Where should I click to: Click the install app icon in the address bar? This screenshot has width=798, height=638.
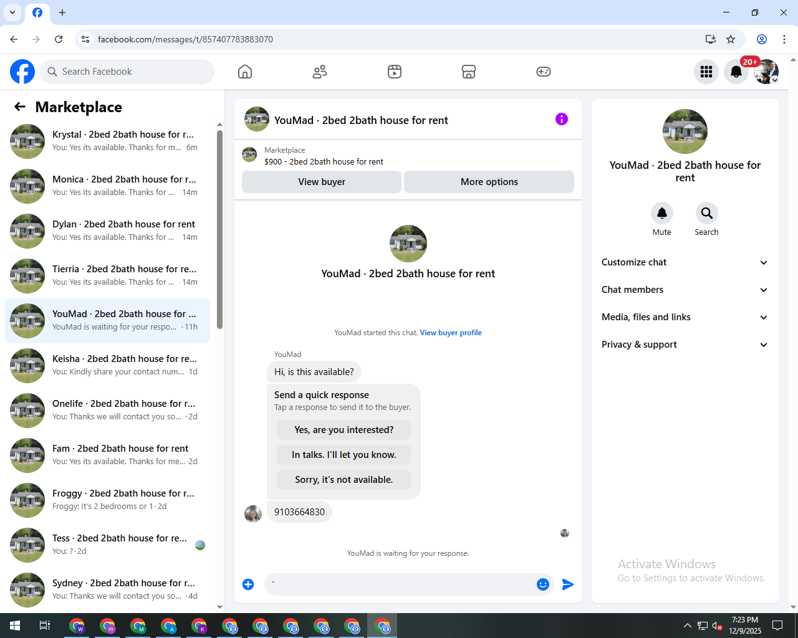click(711, 39)
